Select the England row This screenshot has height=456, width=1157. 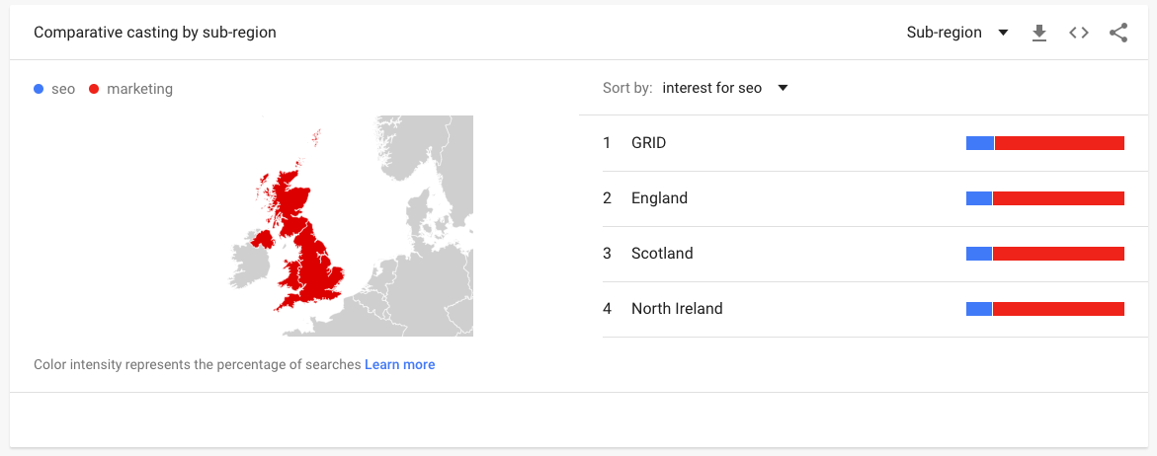[865, 198]
